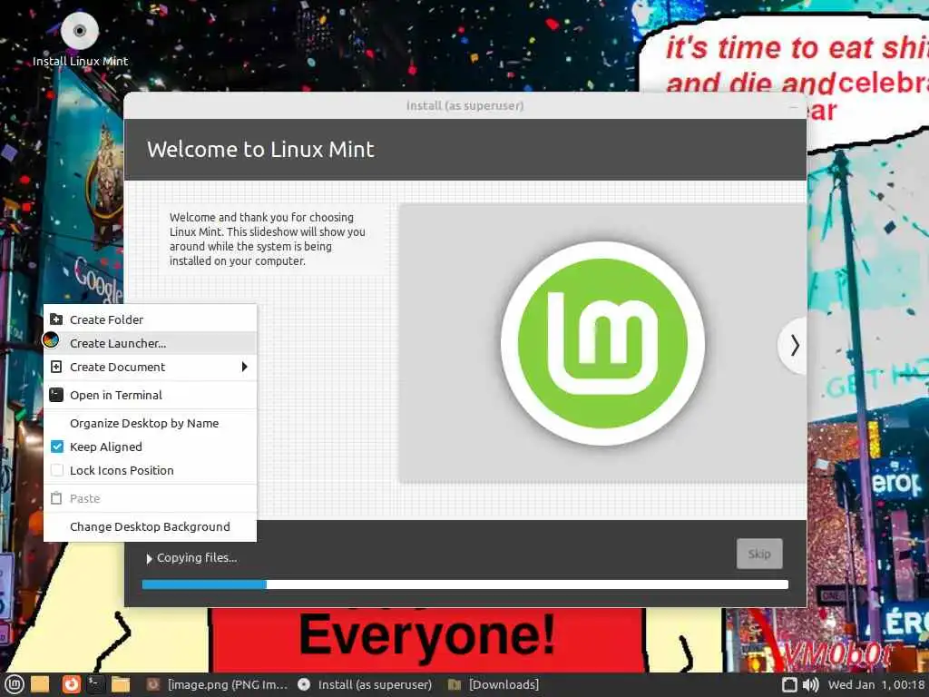
Task: Choose Organize Desktop by Name
Action: click(150, 423)
